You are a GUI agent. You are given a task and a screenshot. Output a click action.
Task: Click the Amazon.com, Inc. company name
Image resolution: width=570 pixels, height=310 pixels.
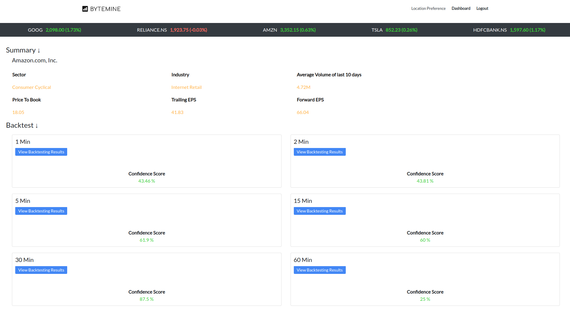tap(35, 60)
